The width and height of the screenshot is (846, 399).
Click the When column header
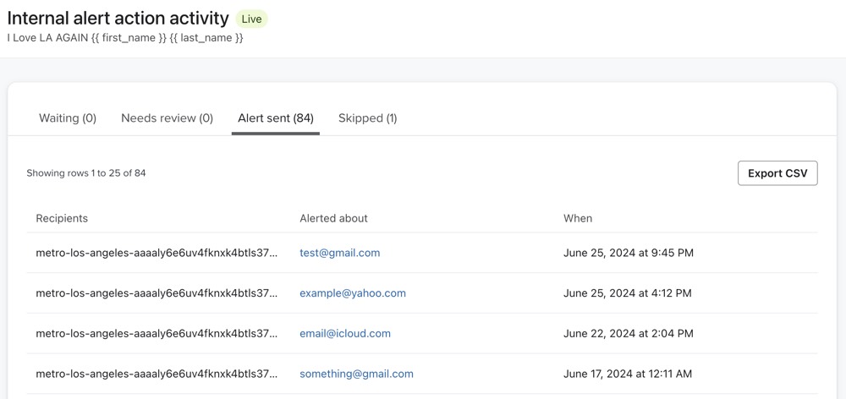coord(578,218)
